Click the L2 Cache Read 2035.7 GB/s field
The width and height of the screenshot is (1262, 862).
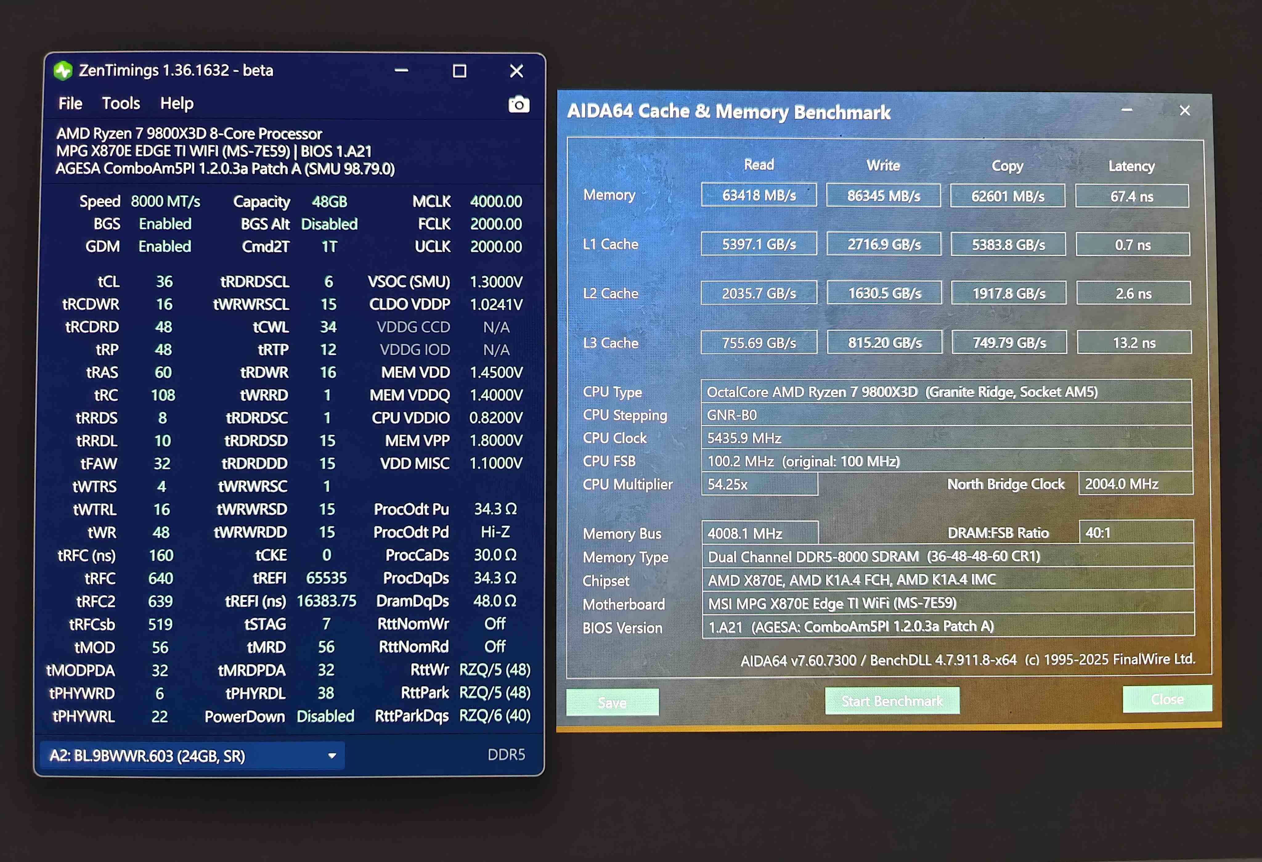759,293
